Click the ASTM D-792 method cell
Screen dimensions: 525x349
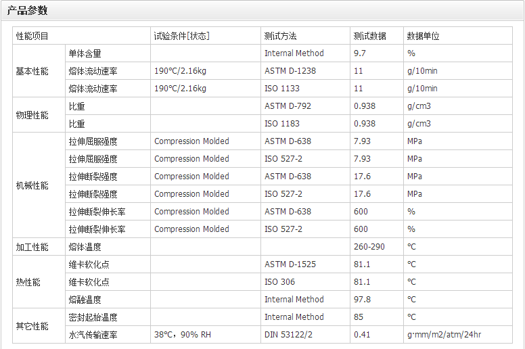point(288,106)
